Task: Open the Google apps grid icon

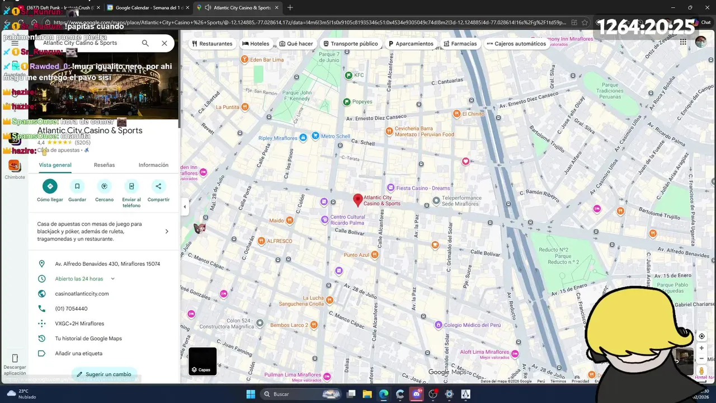Action: tap(683, 42)
